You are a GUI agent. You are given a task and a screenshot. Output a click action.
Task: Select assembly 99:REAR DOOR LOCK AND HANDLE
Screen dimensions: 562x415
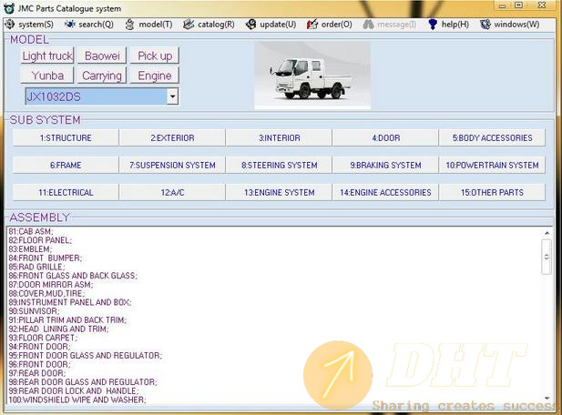click(74, 391)
